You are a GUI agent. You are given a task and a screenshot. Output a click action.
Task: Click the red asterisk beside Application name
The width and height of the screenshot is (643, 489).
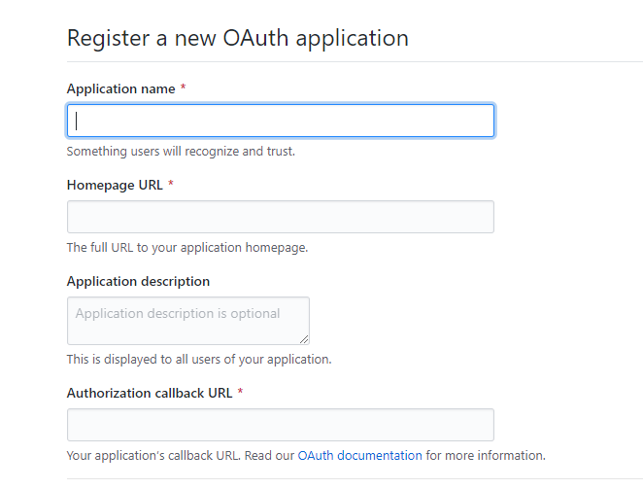pos(184,88)
